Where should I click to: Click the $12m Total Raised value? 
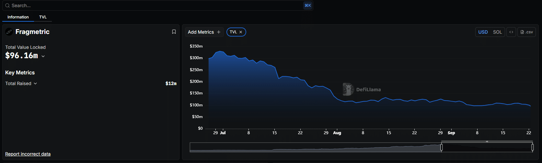171,83
